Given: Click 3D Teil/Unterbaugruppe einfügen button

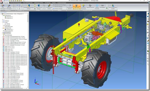Looking at the screenshot, I should (29, 7).
